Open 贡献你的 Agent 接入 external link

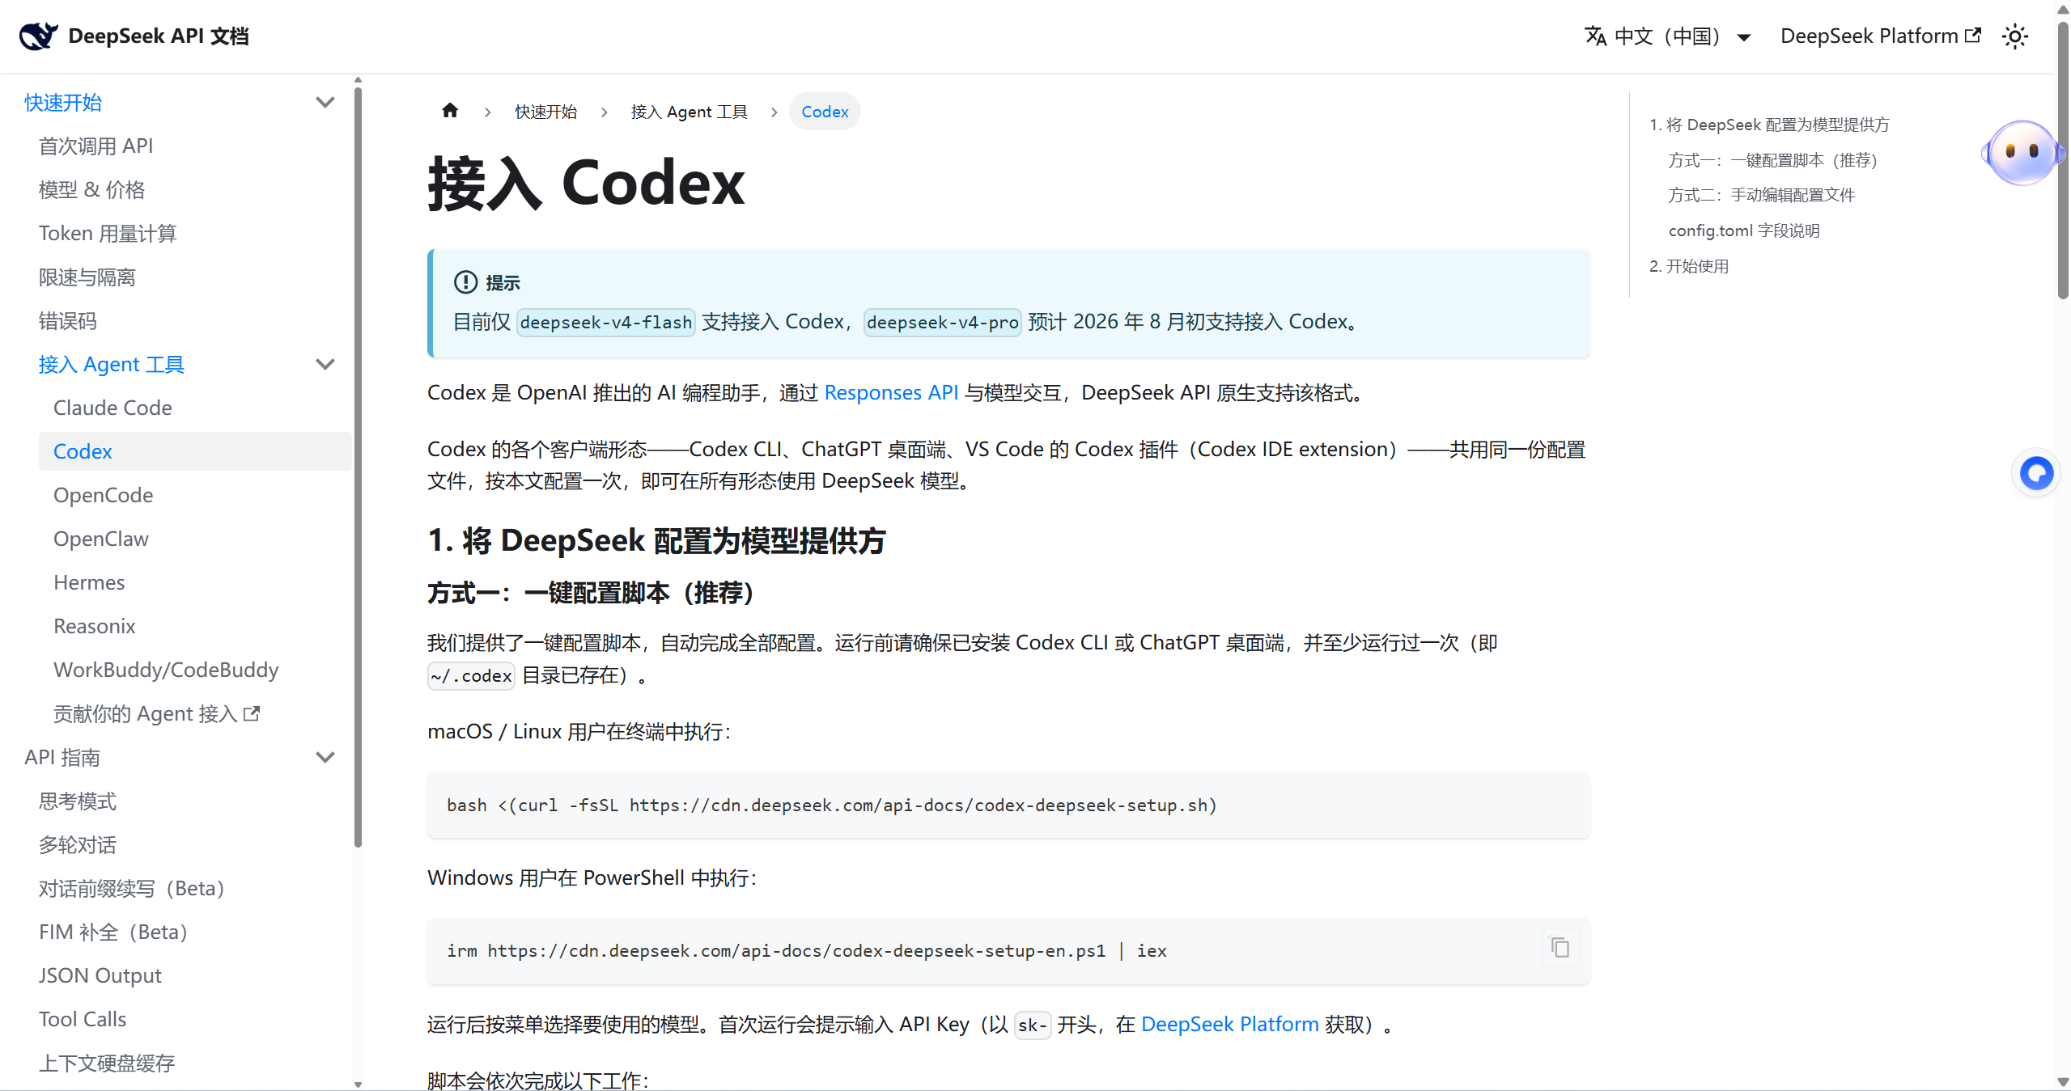pos(156,714)
